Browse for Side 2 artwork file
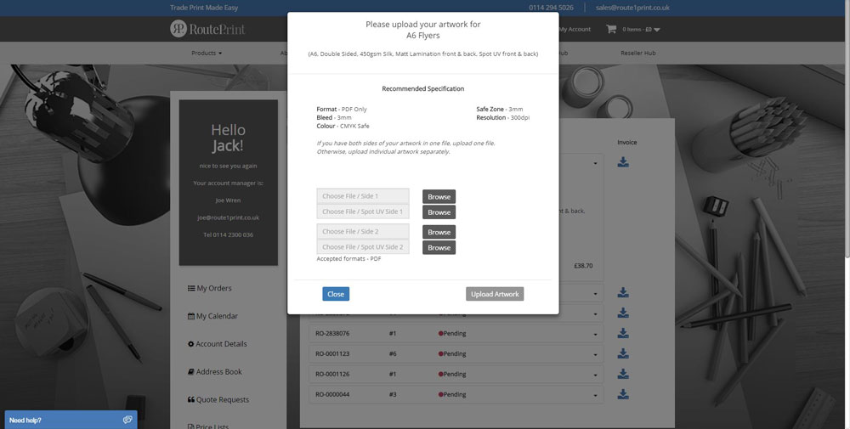 (439, 232)
